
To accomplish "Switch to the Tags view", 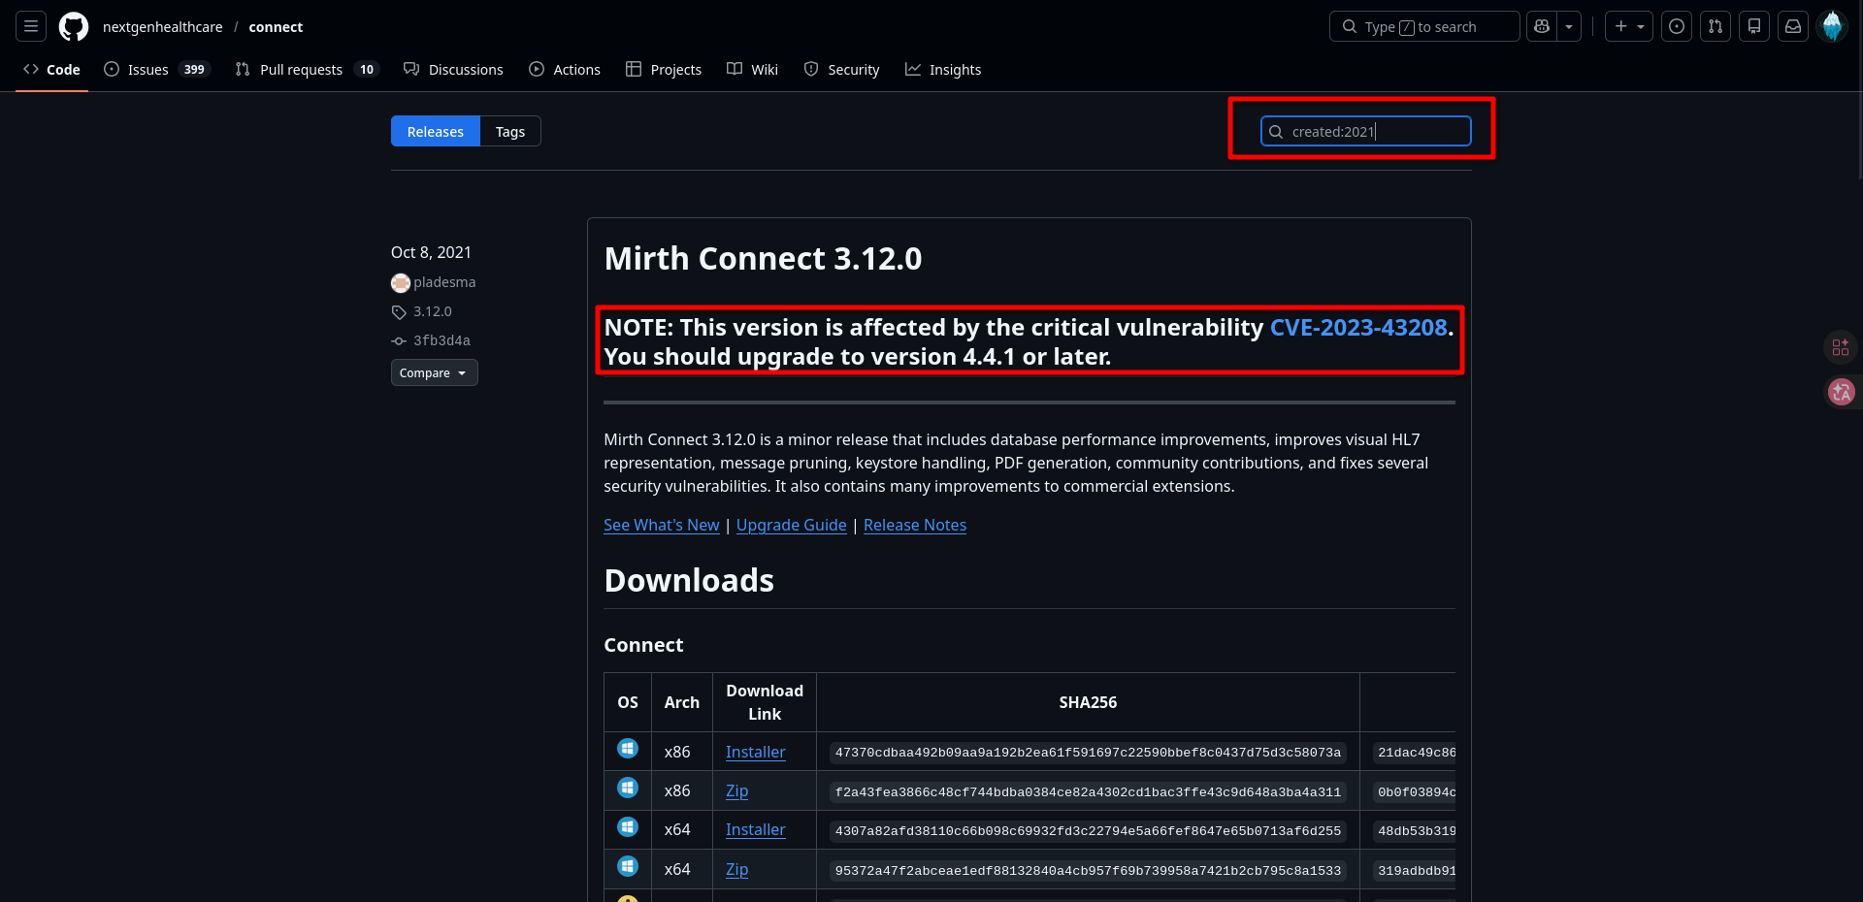I will pos(510,131).
